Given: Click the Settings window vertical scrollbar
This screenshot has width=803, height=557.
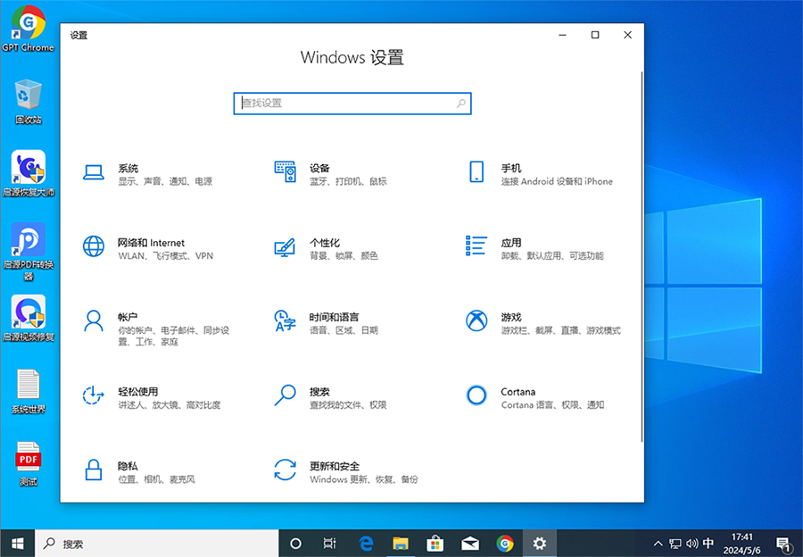Looking at the screenshot, I should (642, 256).
